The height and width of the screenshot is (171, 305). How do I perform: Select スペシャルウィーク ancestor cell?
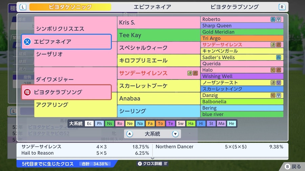pos(159,48)
